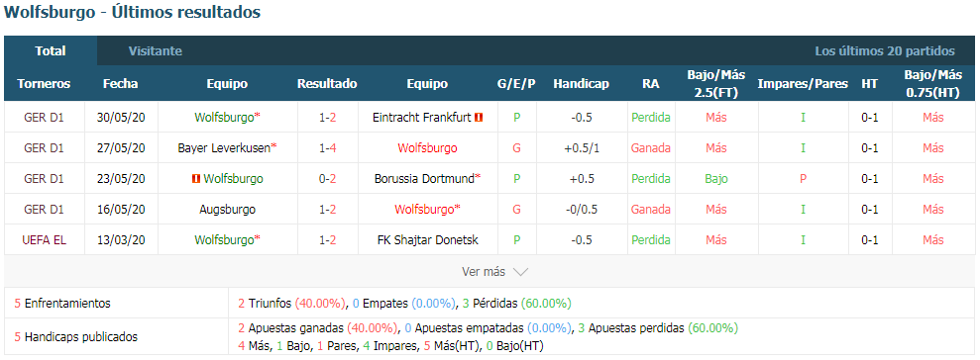Switch to the Visitante tab
This screenshot has height=360, width=980.
[x=156, y=51]
